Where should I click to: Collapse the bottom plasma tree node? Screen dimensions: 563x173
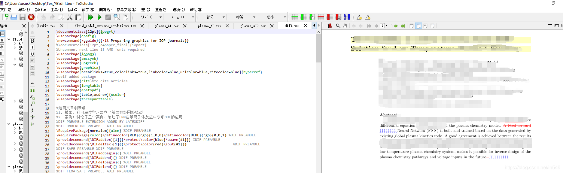pos(9,167)
